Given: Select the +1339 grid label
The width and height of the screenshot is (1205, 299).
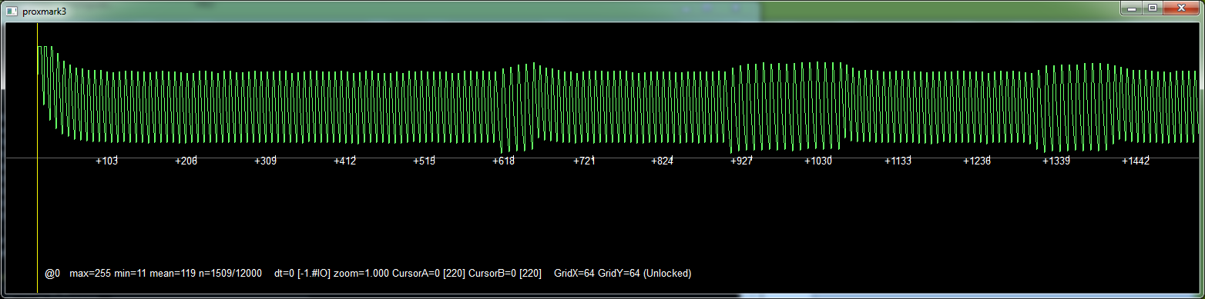Looking at the screenshot, I should coord(1056,161).
